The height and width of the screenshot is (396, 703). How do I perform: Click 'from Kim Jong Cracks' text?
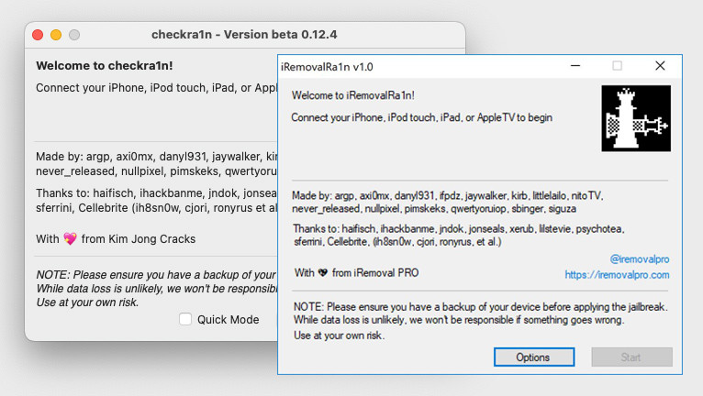click(139, 238)
